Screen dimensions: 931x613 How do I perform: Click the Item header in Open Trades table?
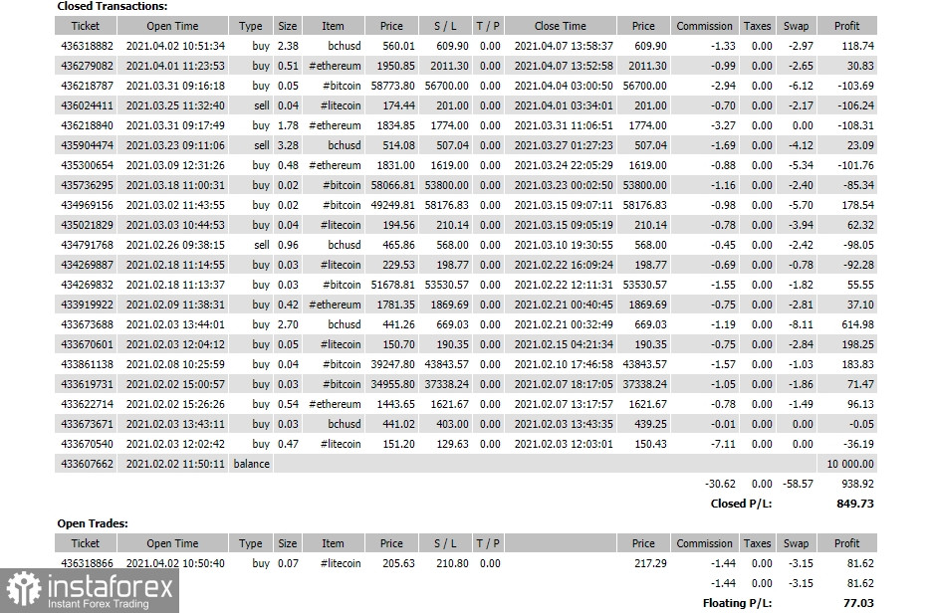(333, 543)
